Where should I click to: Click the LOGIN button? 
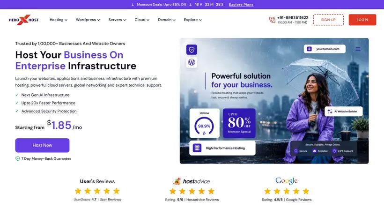click(x=362, y=20)
